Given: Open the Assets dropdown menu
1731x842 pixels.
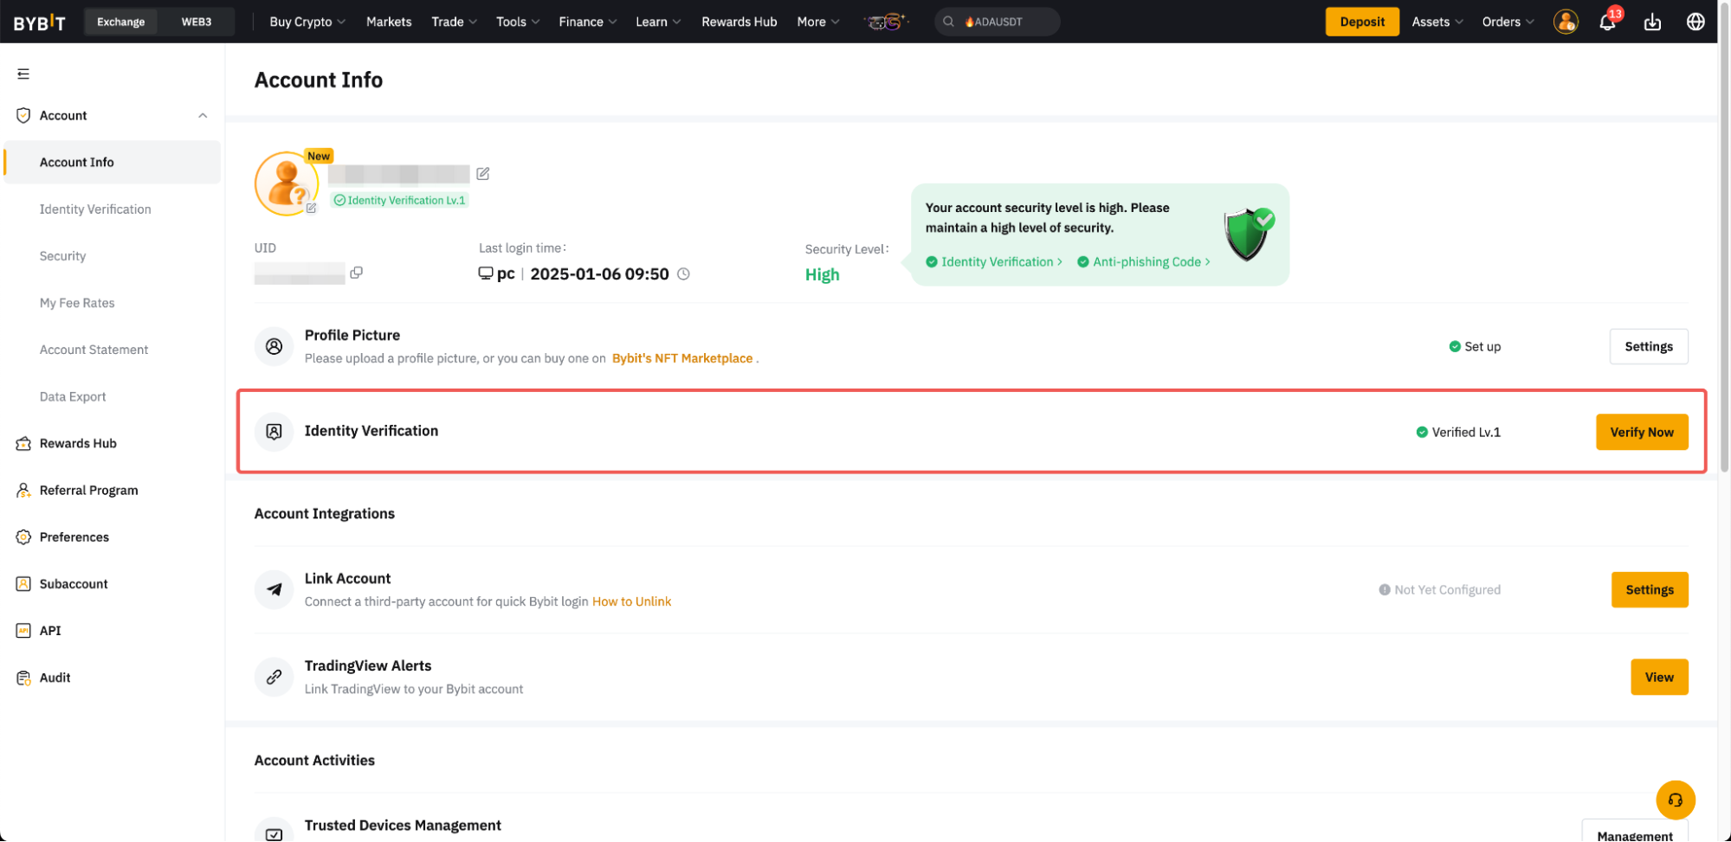Looking at the screenshot, I should [1437, 22].
